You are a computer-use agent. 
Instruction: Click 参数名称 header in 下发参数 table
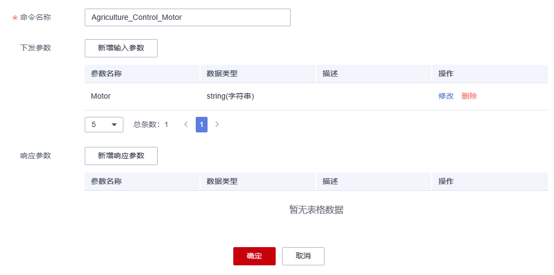click(x=106, y=73)
